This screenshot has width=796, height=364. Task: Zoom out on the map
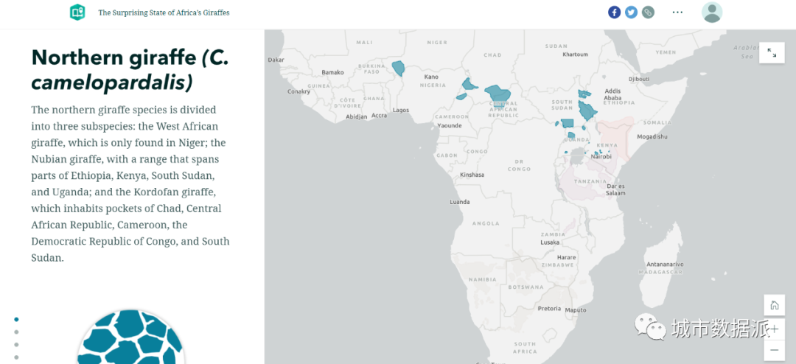[x=774, y=350]
